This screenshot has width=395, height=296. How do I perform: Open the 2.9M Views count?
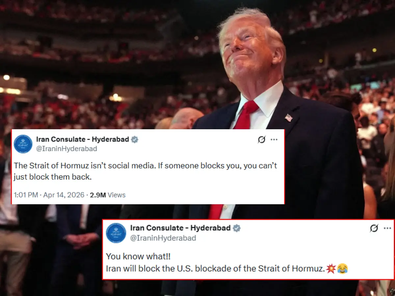coord(108,195)
